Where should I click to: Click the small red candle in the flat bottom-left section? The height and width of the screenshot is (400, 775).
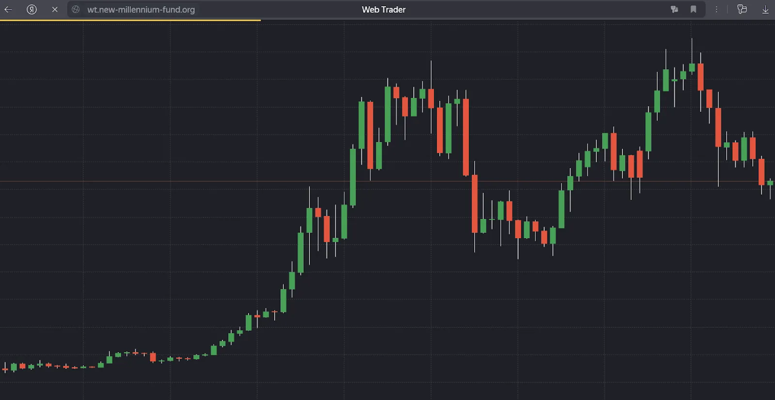(153, 357)
